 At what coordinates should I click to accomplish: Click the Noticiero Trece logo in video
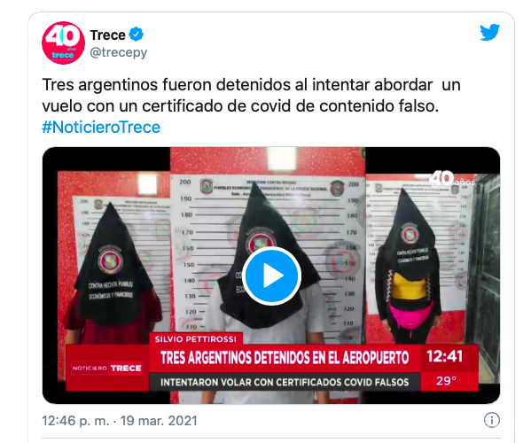(x=107, y=368)
